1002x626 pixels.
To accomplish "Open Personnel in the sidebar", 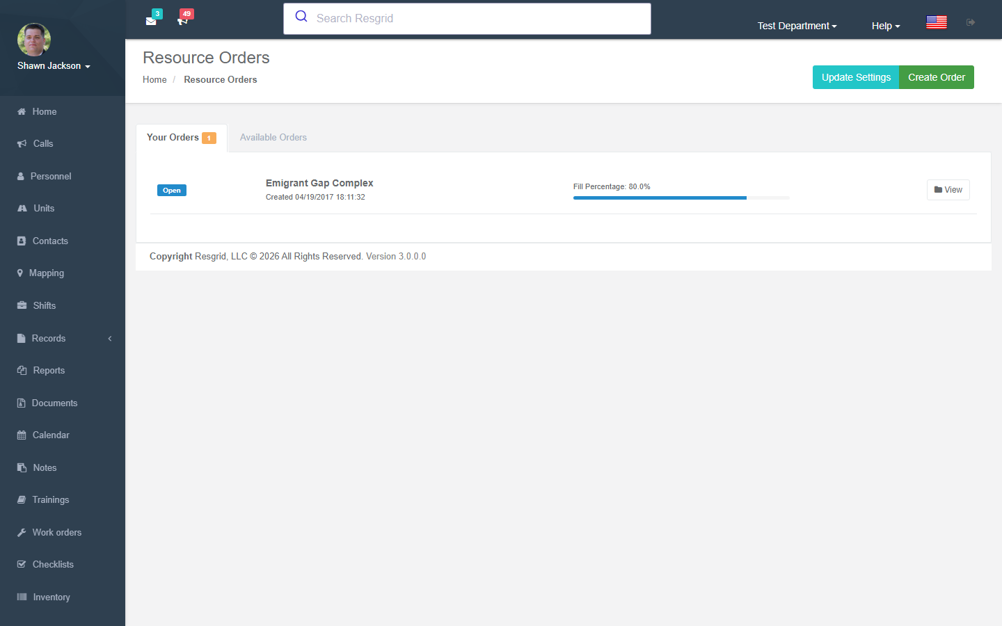I will [x=63, y=177].
